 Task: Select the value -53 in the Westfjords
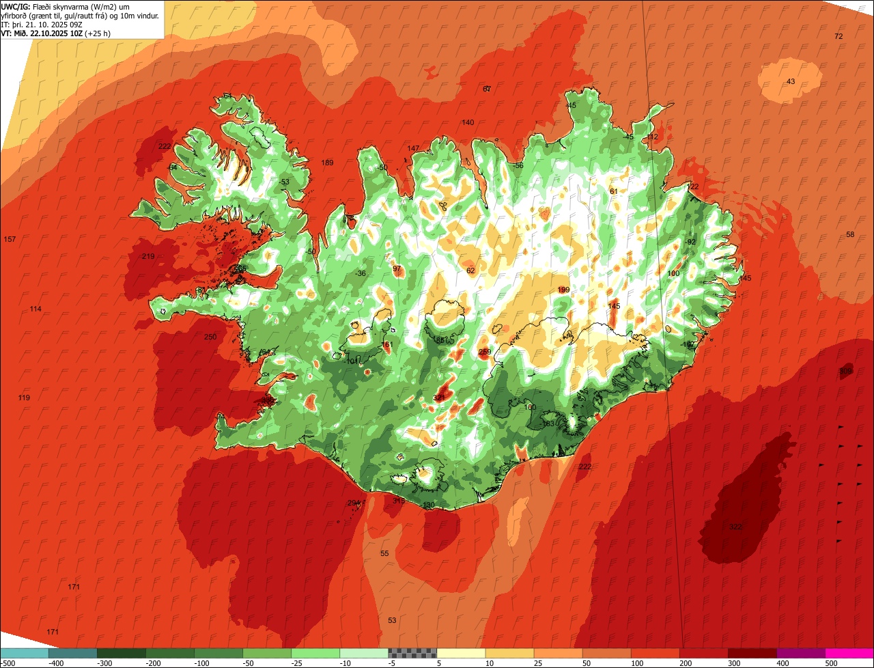tap(284, 181)
